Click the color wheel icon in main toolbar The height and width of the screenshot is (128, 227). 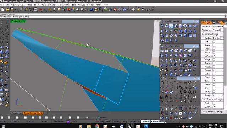(73, 10)
